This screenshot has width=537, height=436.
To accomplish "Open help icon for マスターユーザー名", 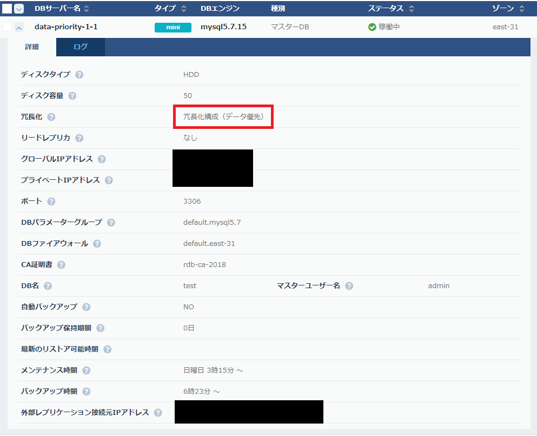I will [349, 286].
